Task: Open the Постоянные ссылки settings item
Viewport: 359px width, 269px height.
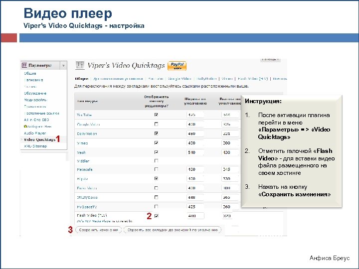Action: click(41, 113)
